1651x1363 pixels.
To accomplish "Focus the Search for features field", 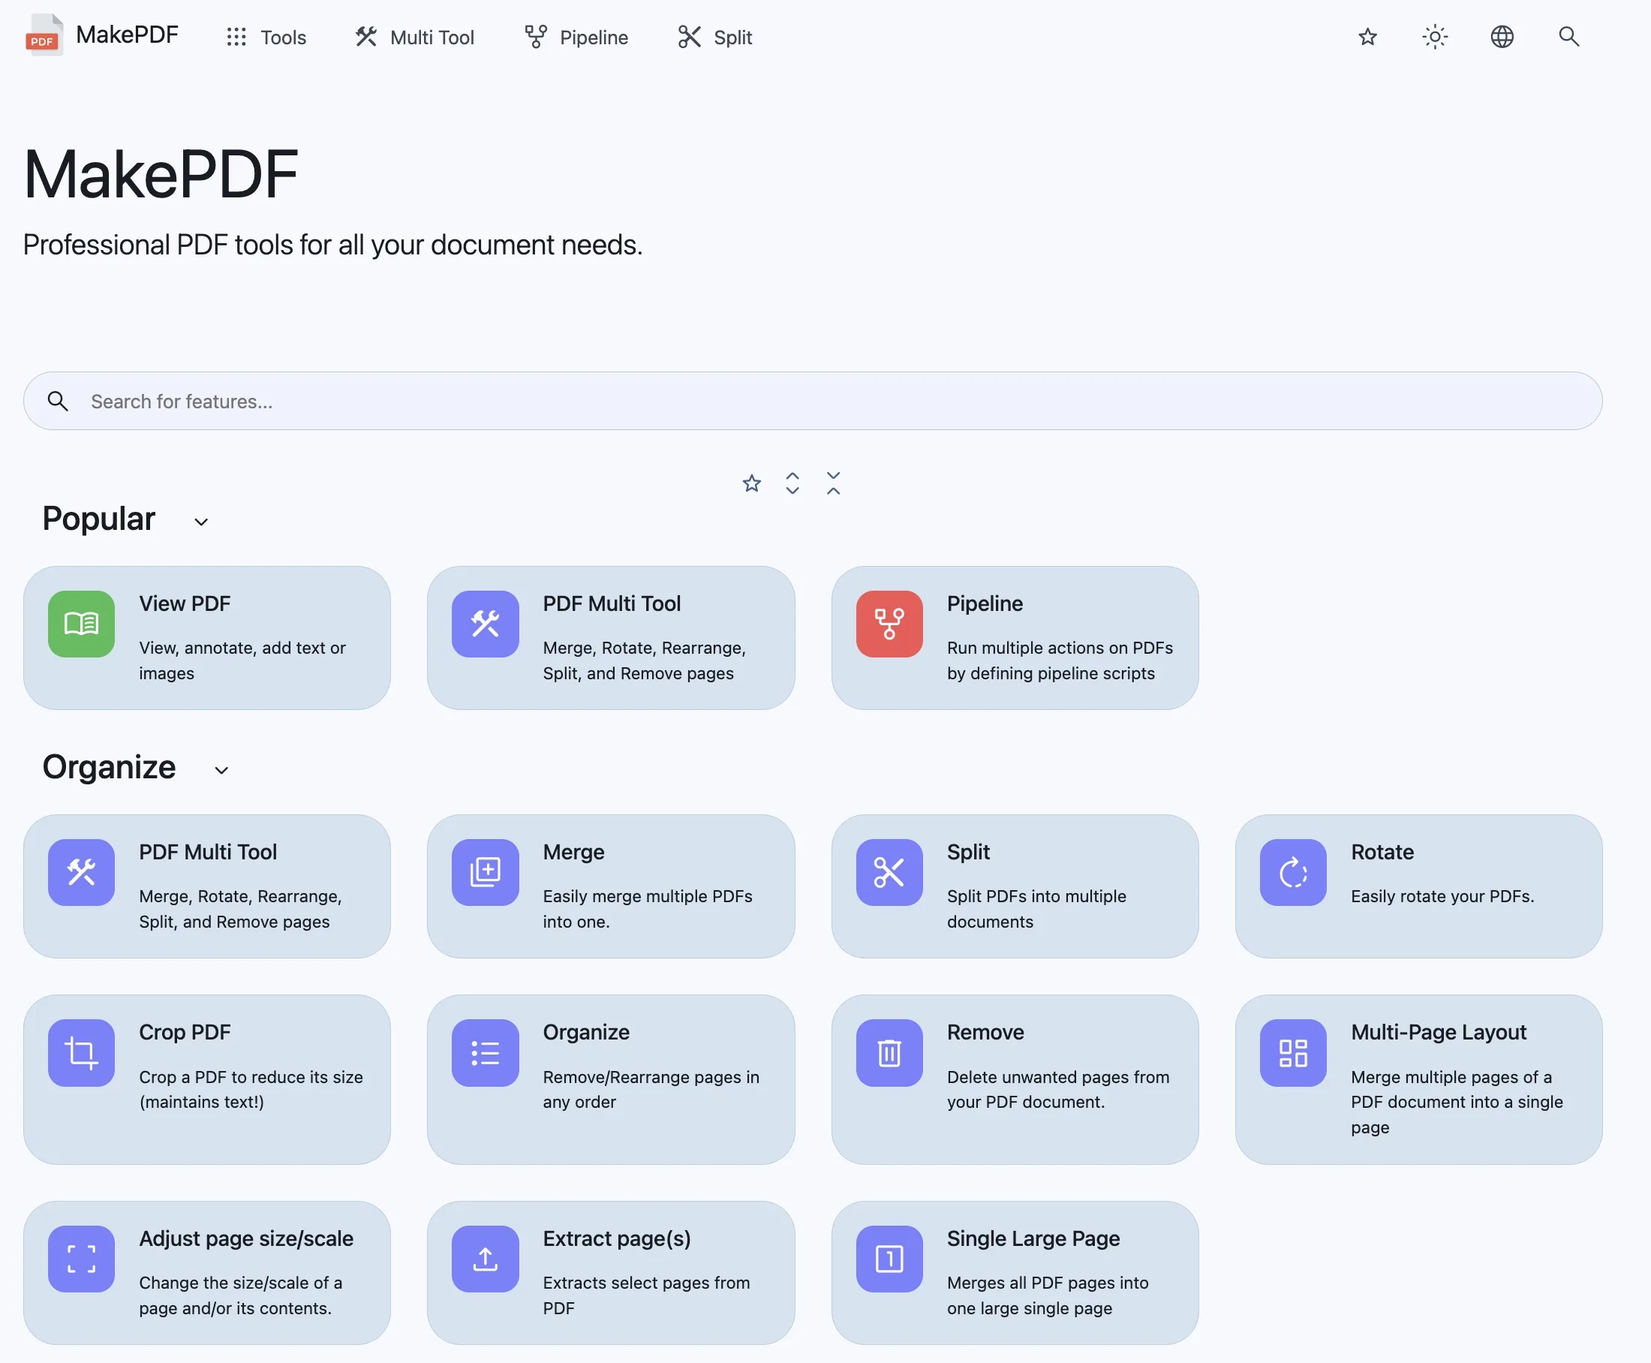I will tap(813, 401).
